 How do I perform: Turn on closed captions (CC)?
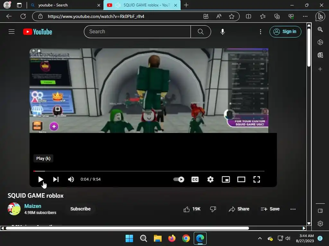(195, 179)
